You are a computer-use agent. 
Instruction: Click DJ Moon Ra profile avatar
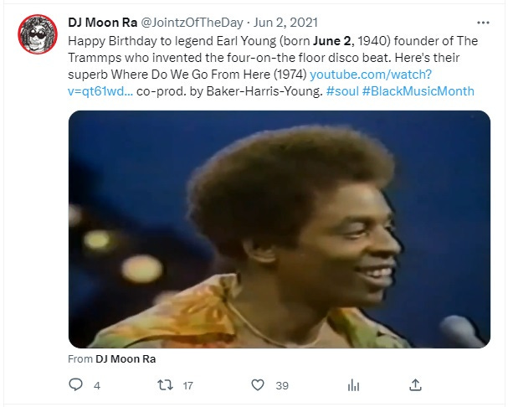click(38, 34)
